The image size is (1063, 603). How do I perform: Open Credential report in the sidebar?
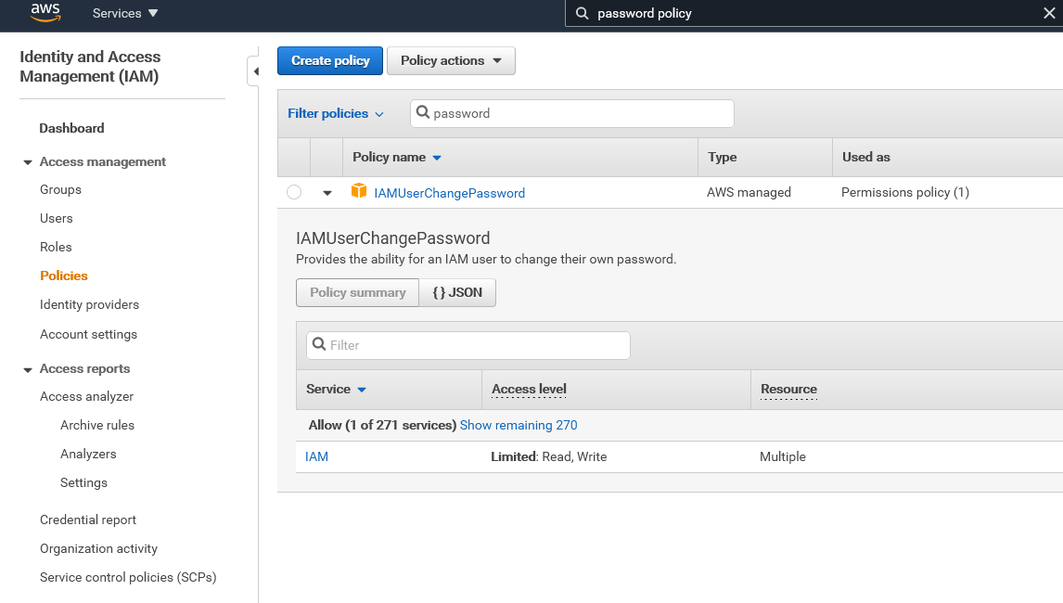pyautogui.click(x=88, y=520)
